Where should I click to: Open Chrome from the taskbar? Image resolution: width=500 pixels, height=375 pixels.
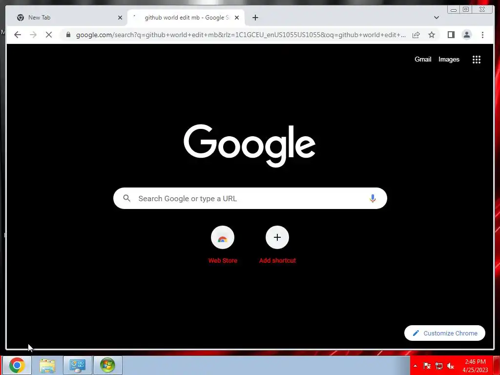[17, 365]
